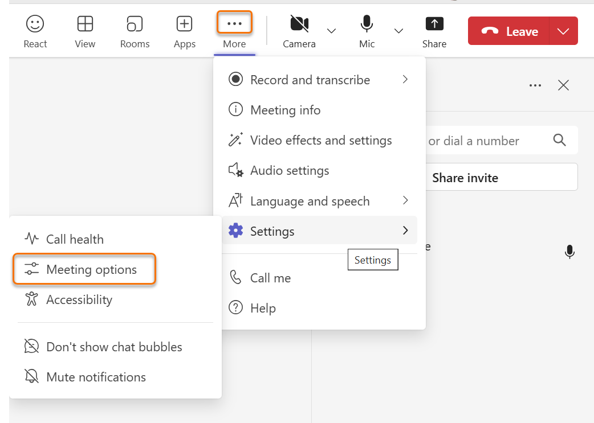
Task: Open breakout Rooms
Action: 135,31
